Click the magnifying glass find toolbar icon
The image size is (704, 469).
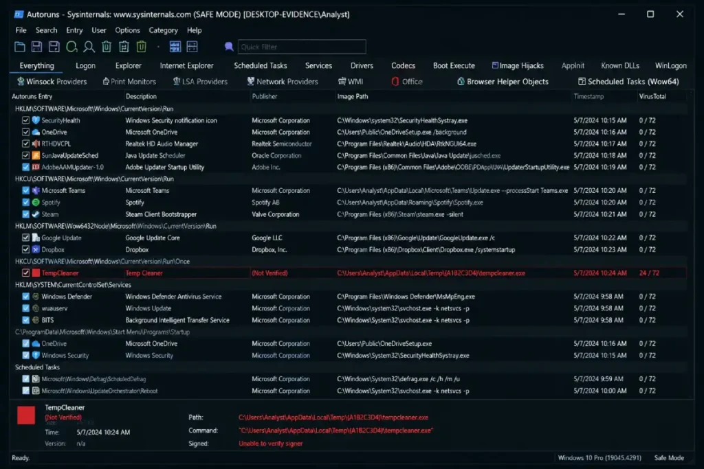(89, 47)
